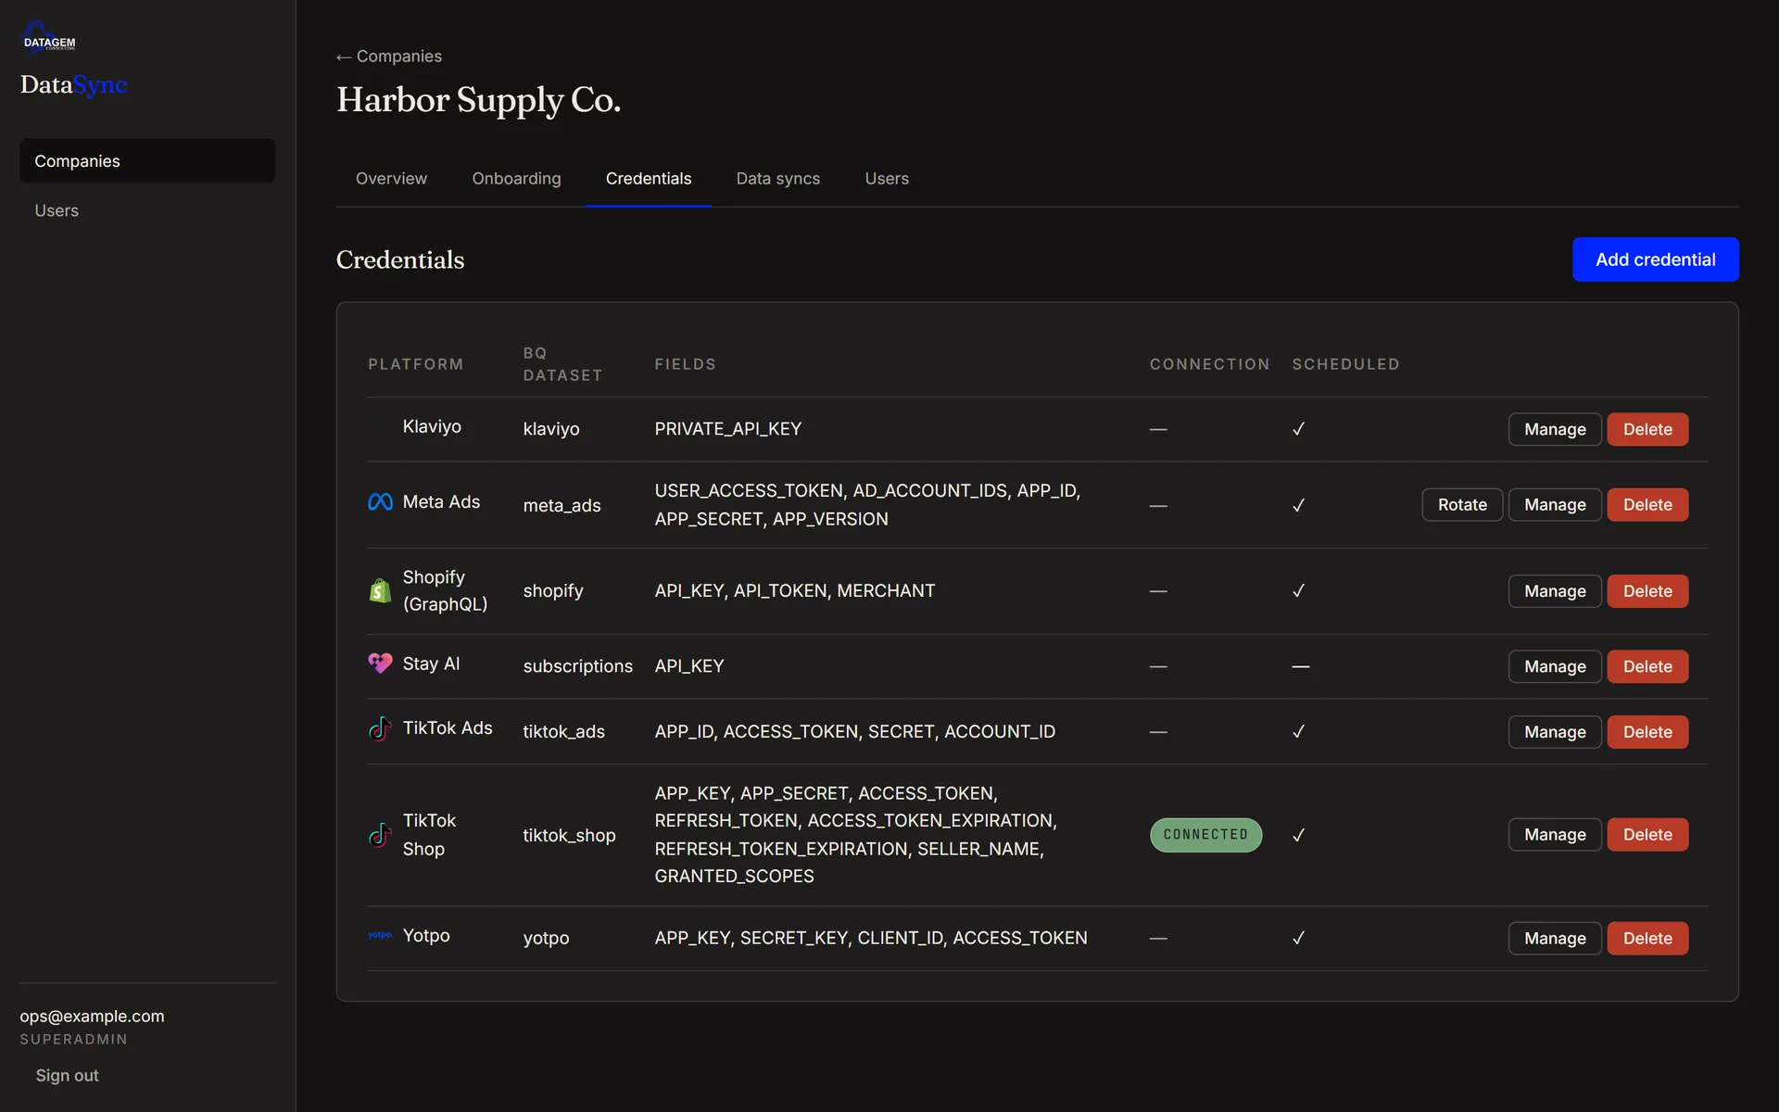The image size is (1779, 1112).
Task: Click the Harbor Supply Co. heading
Action: pyautogui.click(x=478, y=100)
